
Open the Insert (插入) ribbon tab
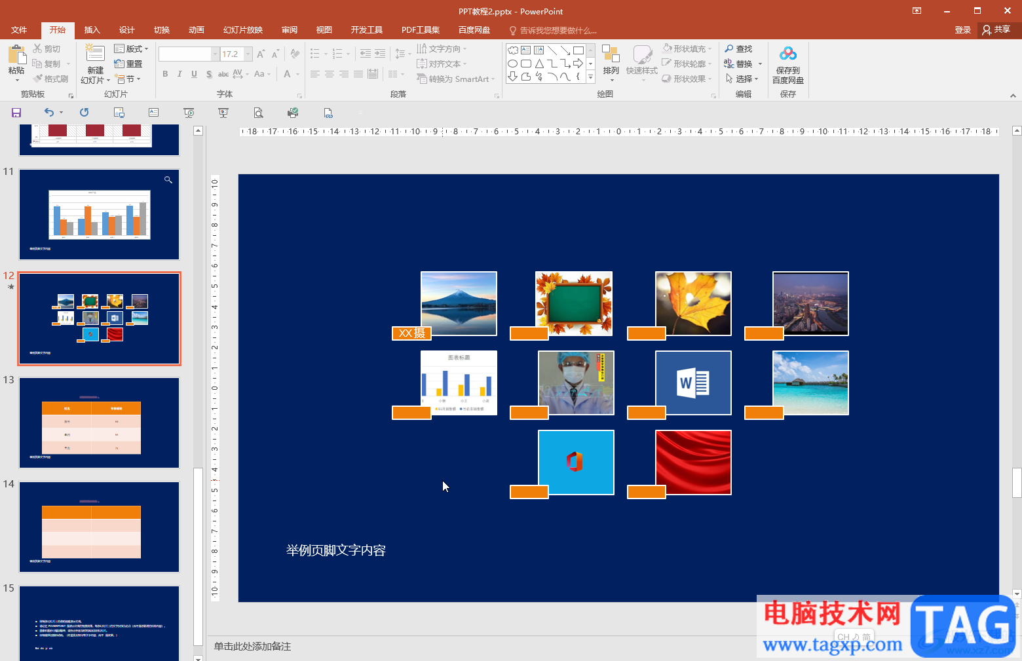[92, 30]
